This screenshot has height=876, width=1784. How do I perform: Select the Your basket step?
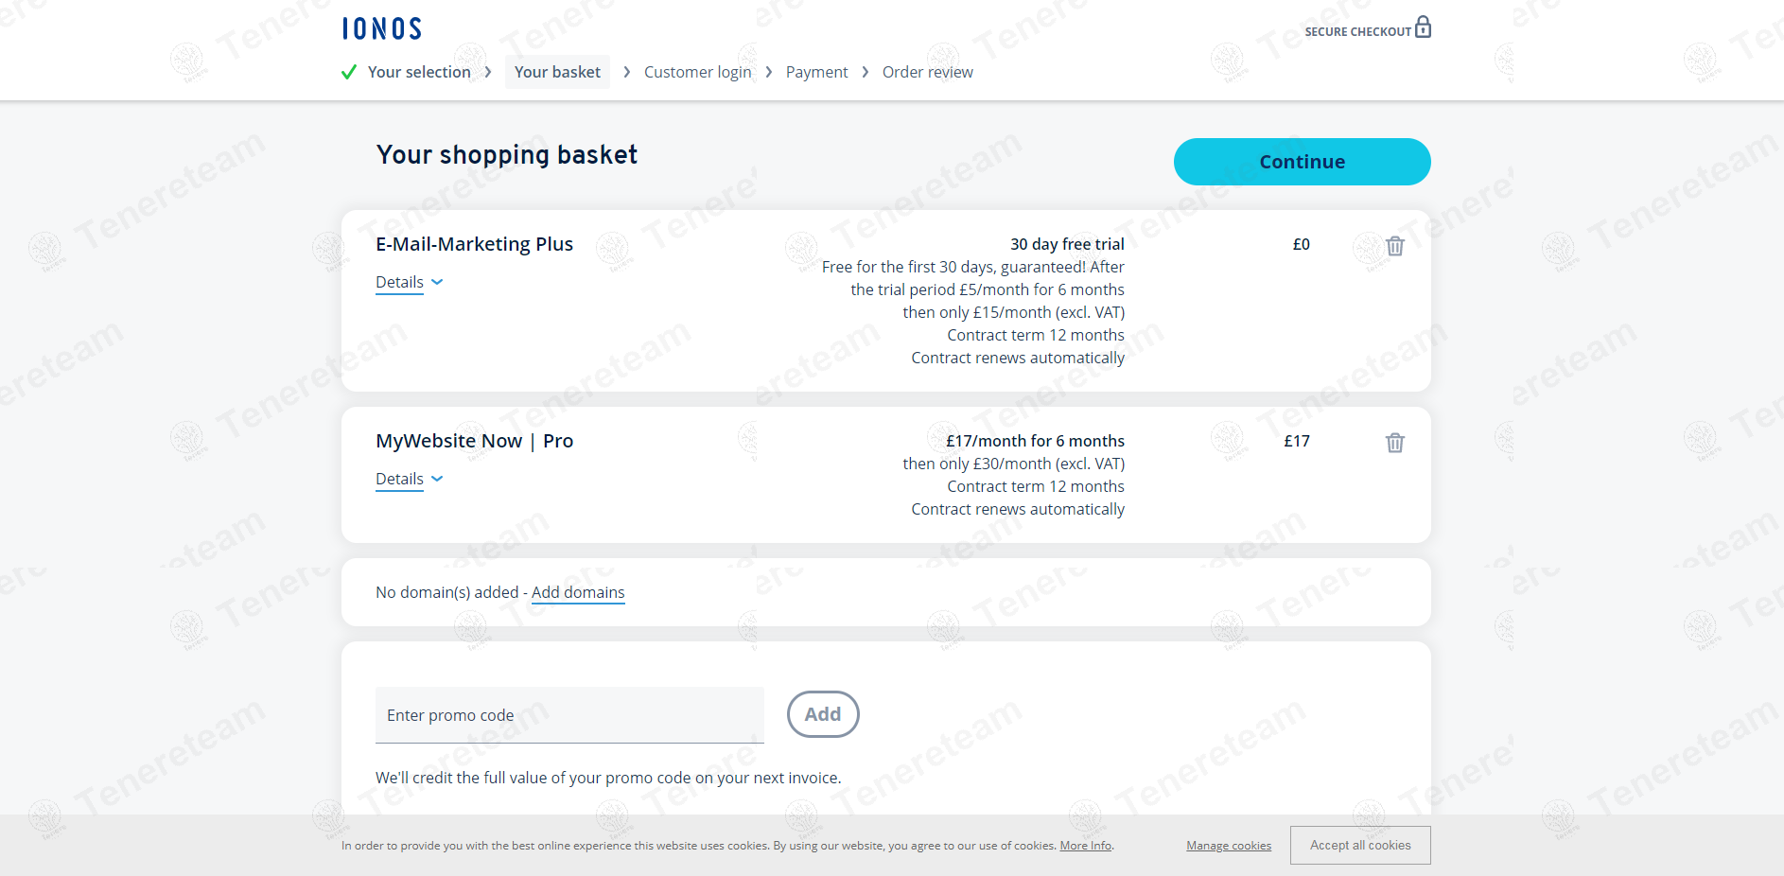point(557,72)
